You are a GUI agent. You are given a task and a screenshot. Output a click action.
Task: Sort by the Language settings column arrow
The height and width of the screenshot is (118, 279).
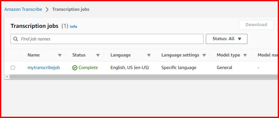(x=204, y=55)
